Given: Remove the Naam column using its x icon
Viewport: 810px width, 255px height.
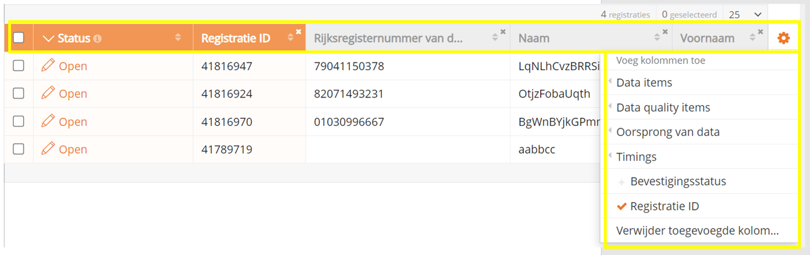Looking at the screenshot, I should tap(665, 32).
